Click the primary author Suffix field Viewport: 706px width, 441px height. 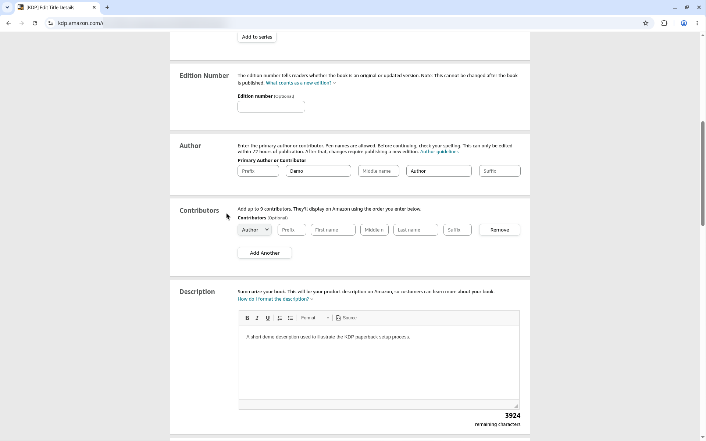pyautogui.click(x=500, y=171)
